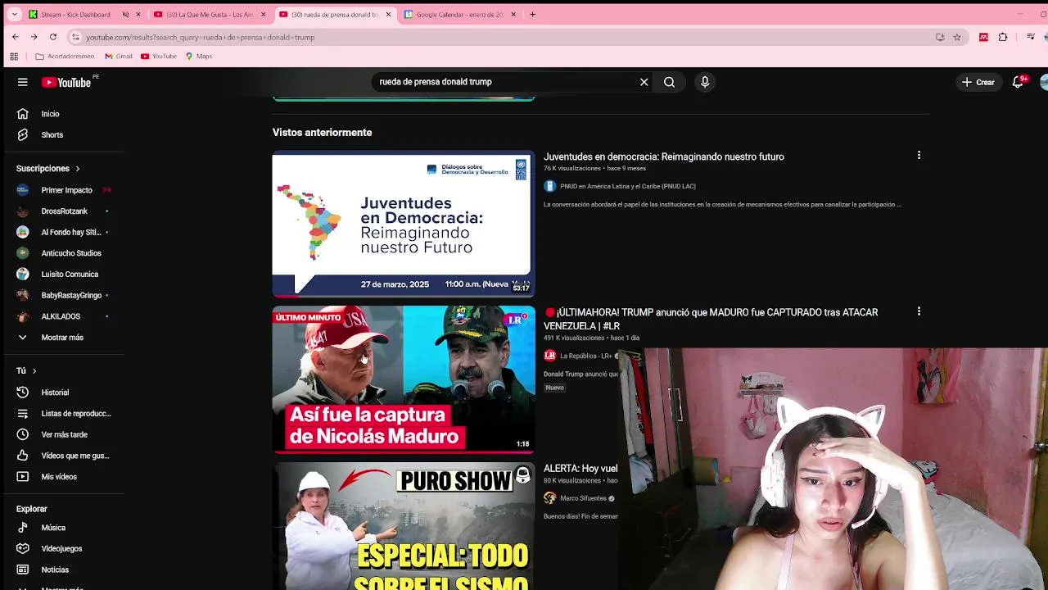
Task: Play Juventudes en Democracia thumbnail
Action: [x=403, y=223]
